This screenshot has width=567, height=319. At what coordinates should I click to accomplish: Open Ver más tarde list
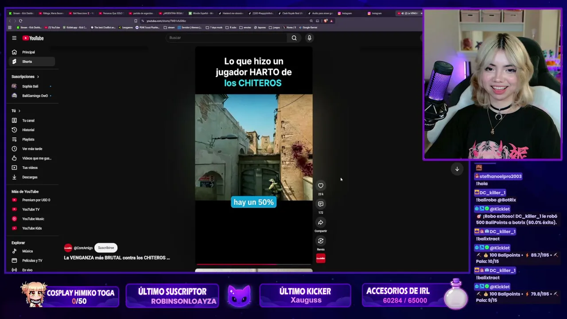point(32,149)
